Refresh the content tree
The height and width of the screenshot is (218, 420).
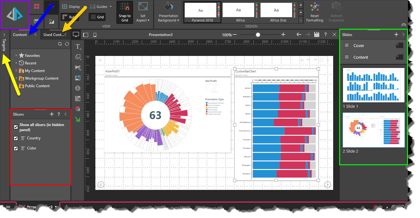tap(67, 44)
